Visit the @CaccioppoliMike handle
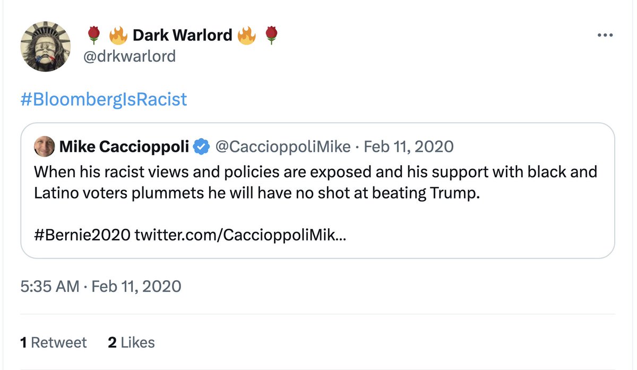637x370 pixels. coord(282,146)
